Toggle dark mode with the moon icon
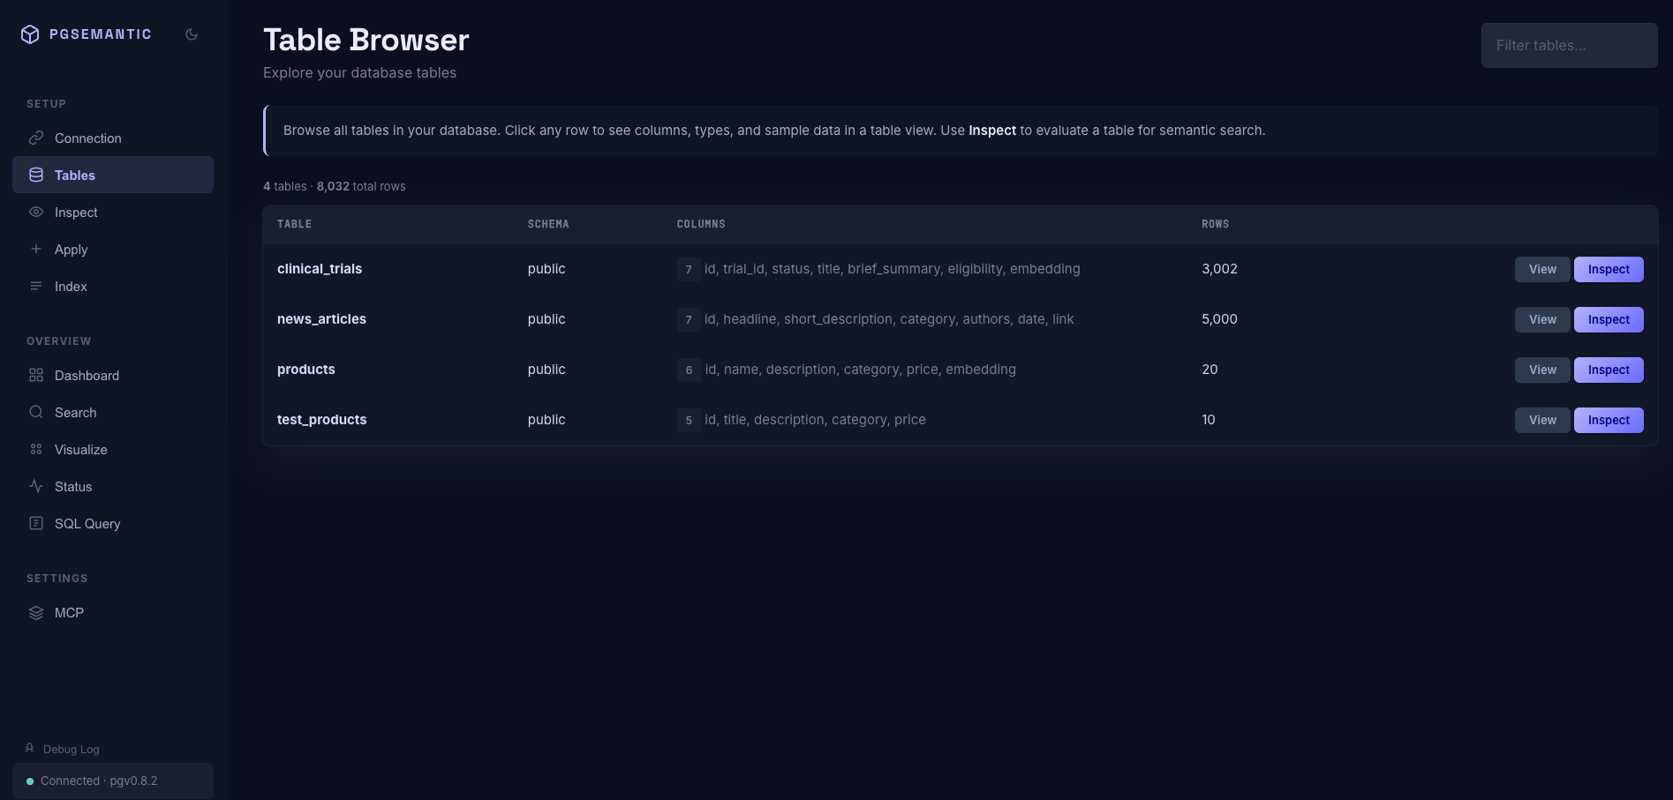Image resolution: width=1673 pixels, height=800 pixels. pos(192,34)
